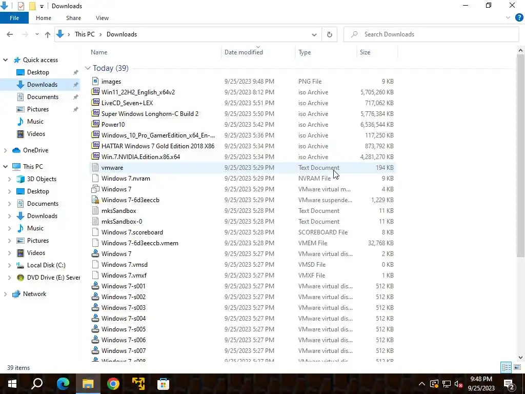The height and width of the screenshot is (394, 525).
Task: Click the Properties quick access toolbar icon
Action: point(21,6)
